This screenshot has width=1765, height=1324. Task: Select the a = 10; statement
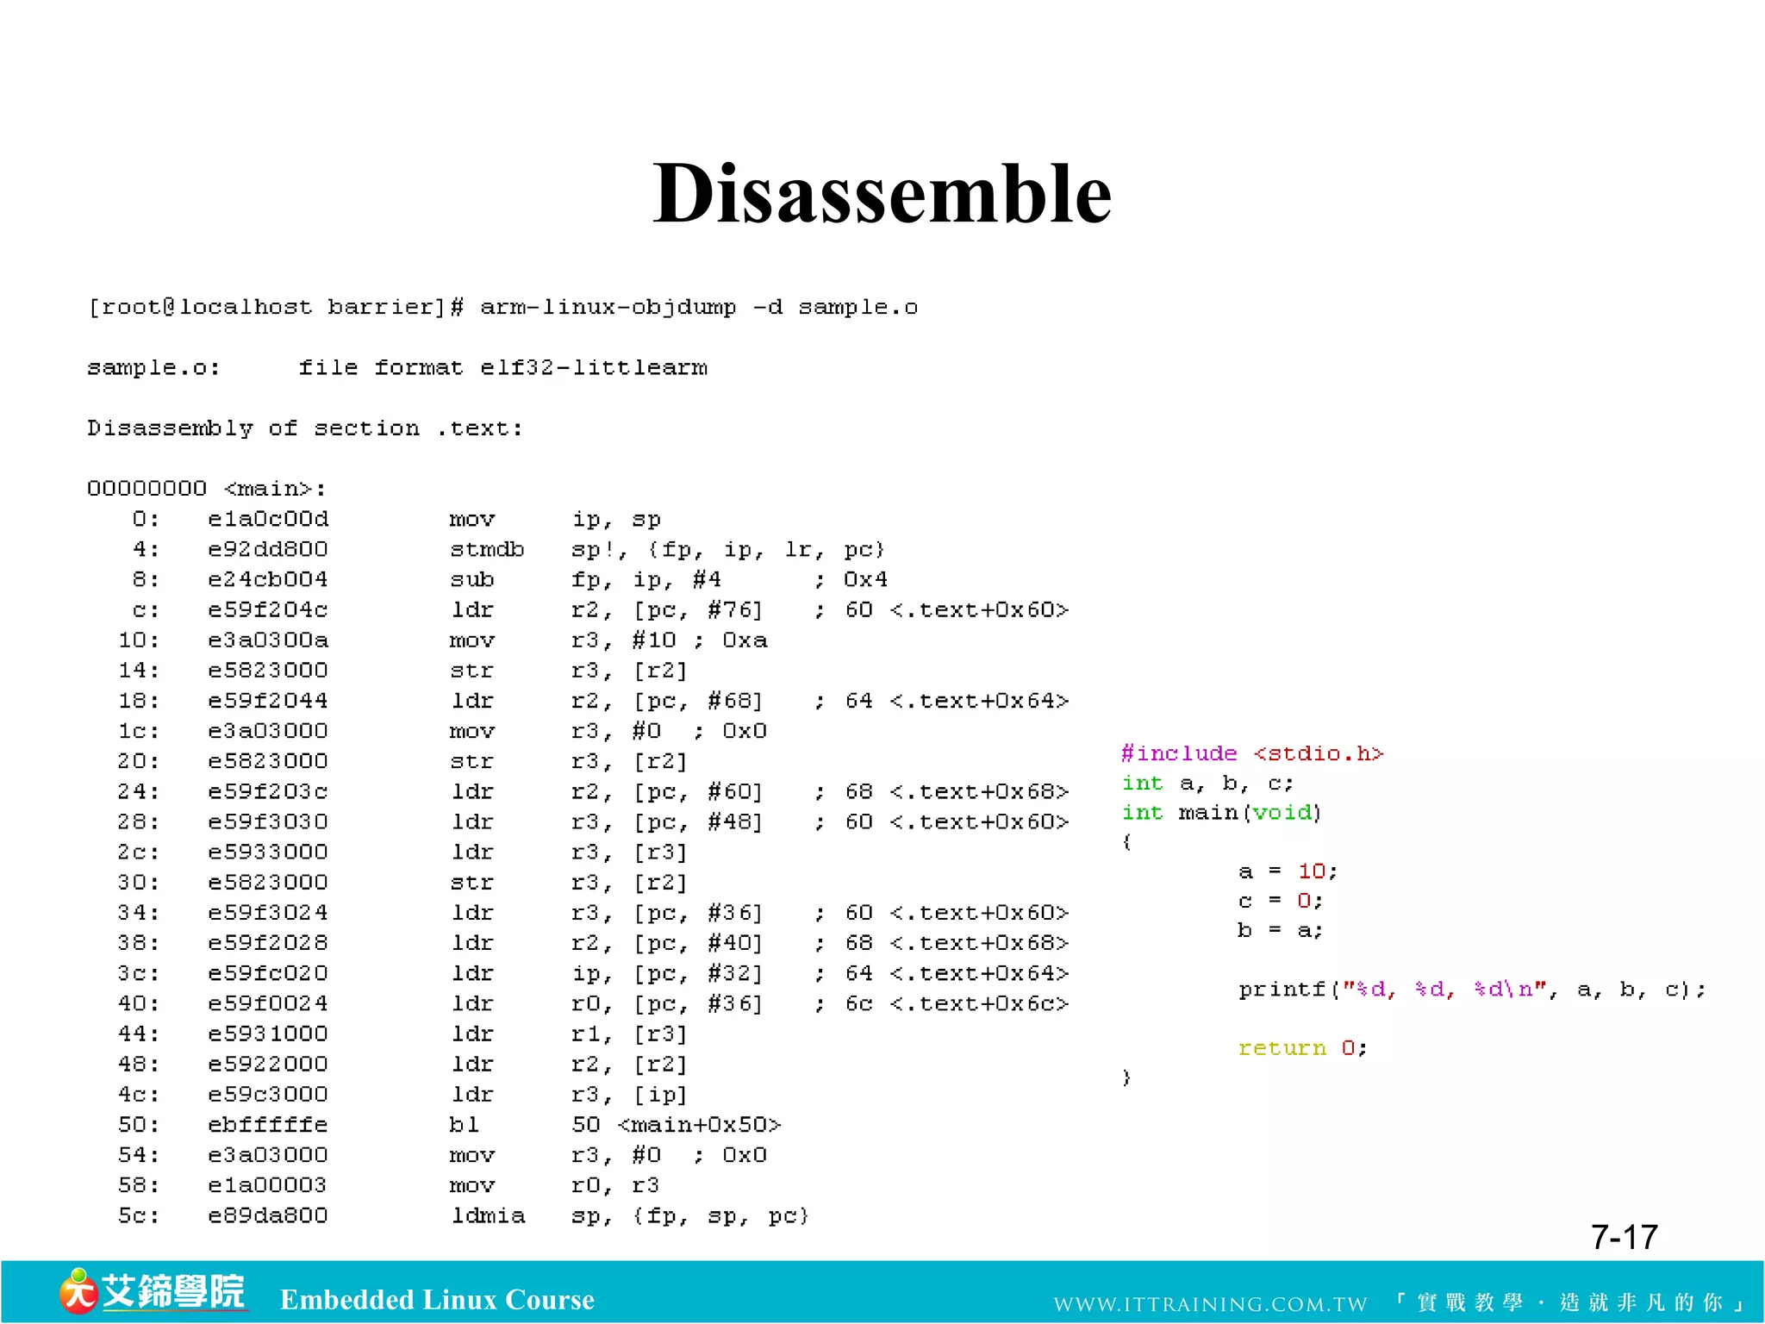coord(1288,871)
